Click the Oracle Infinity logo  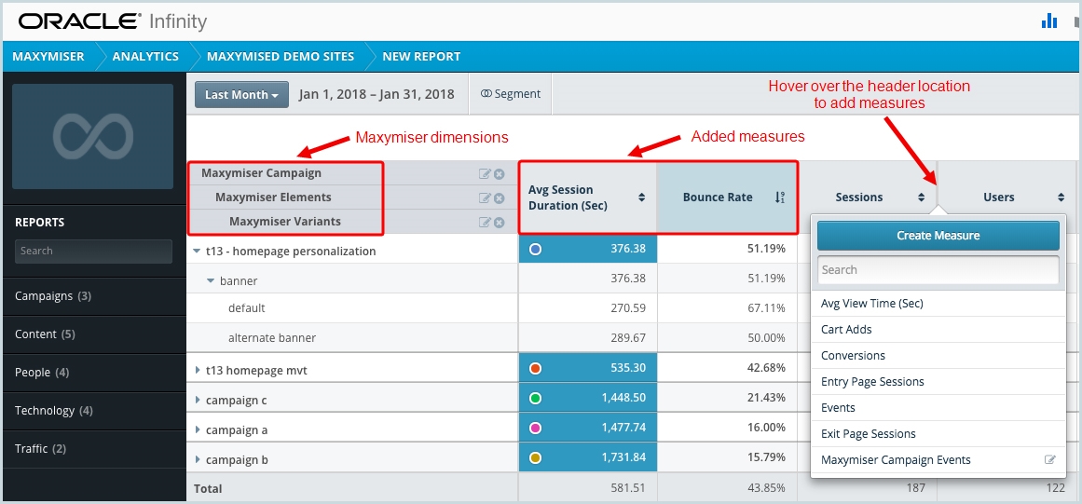pyautogui.click(x=113, y=21)
